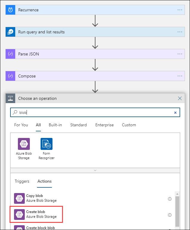Show info for Copy blob action

[170, 199]
